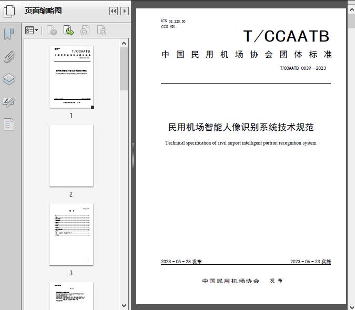This screenshot has height=310, width=355.
Task: Click the resize handle on page 1 thumbnail
Action: coord(93,107)
